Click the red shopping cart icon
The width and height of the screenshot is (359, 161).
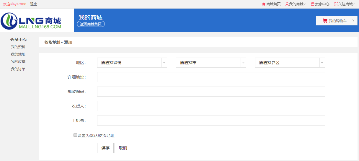[325, 21]
